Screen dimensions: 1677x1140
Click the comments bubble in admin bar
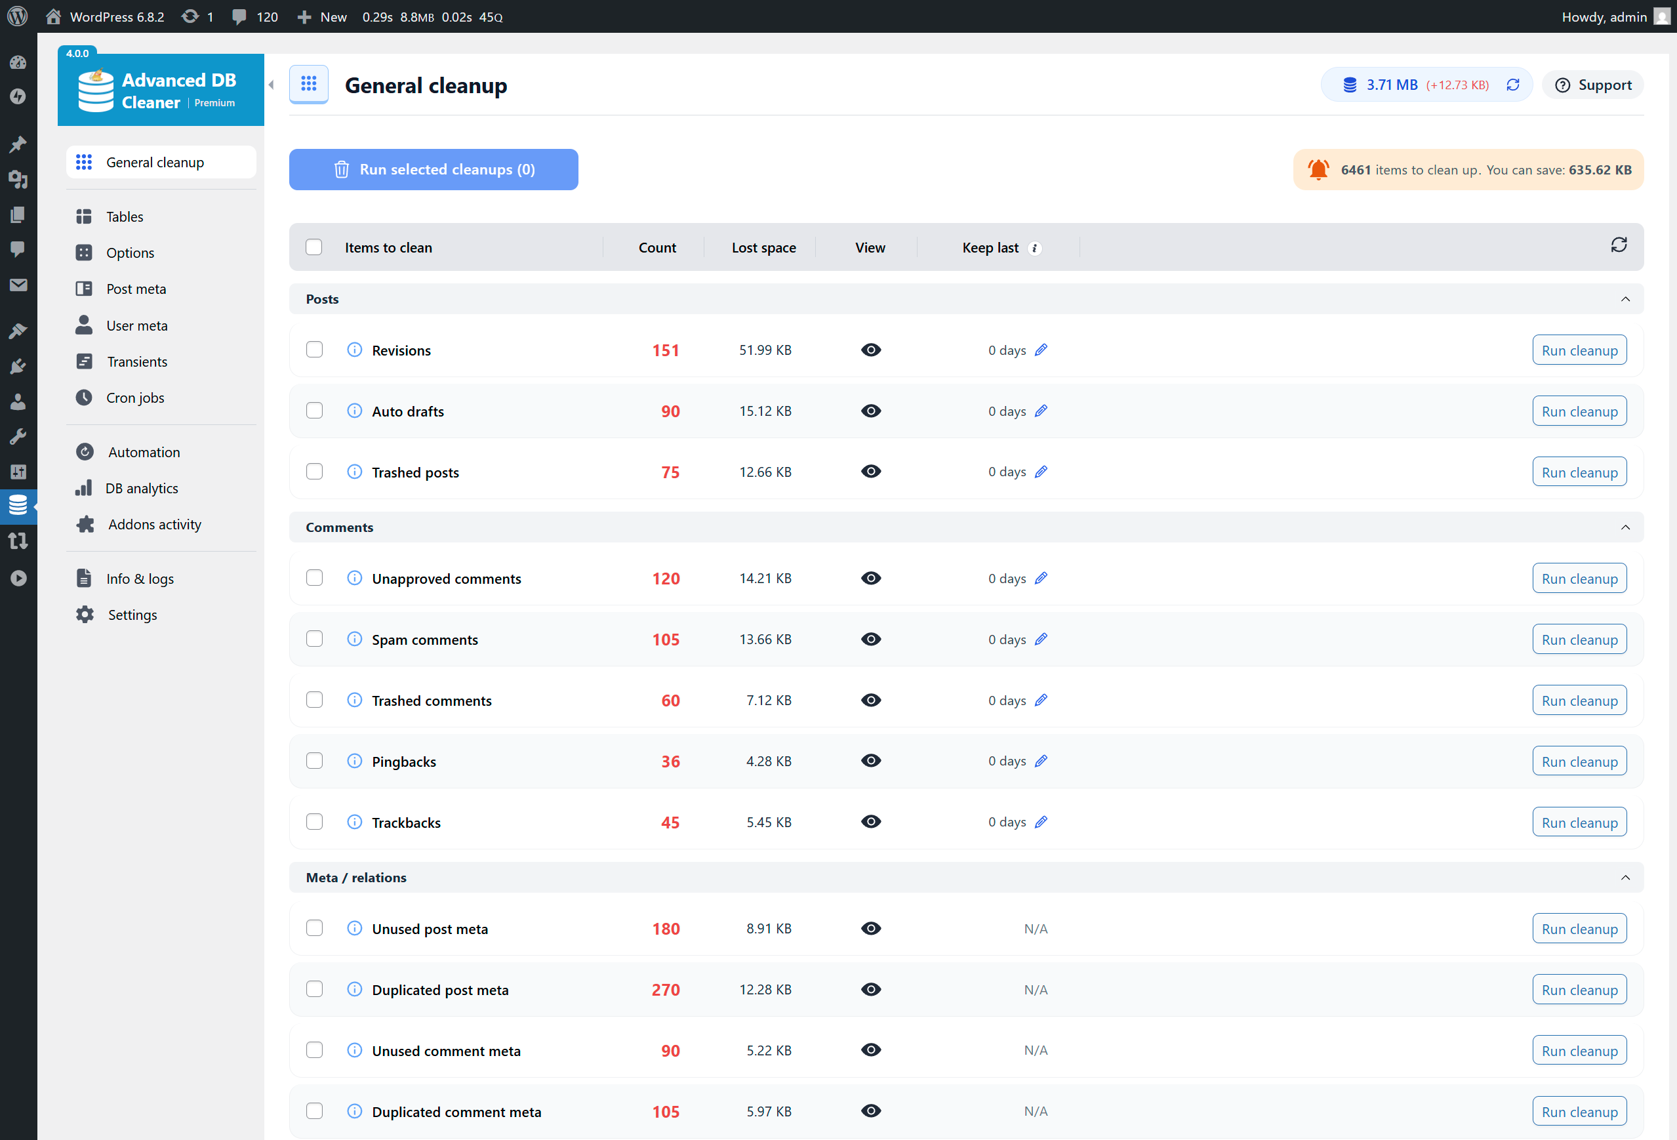(239, 16)
